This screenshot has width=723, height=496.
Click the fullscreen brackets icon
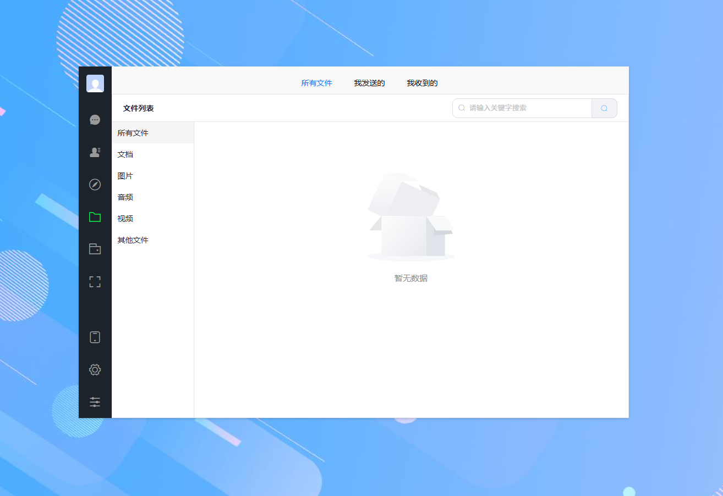click(95, 282)
